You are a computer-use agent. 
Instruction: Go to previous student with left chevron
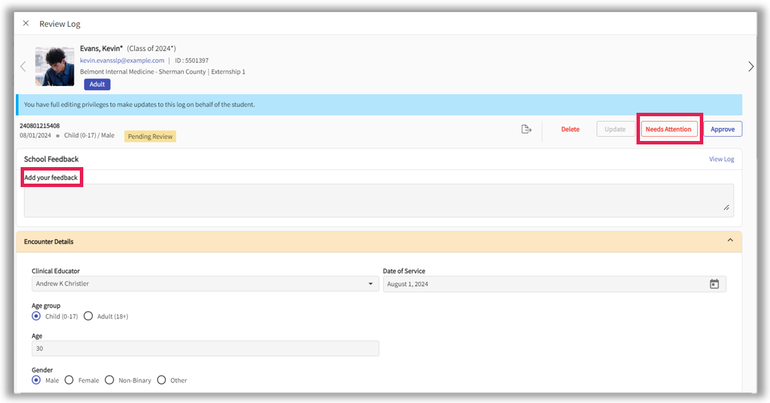pos(23,66)
